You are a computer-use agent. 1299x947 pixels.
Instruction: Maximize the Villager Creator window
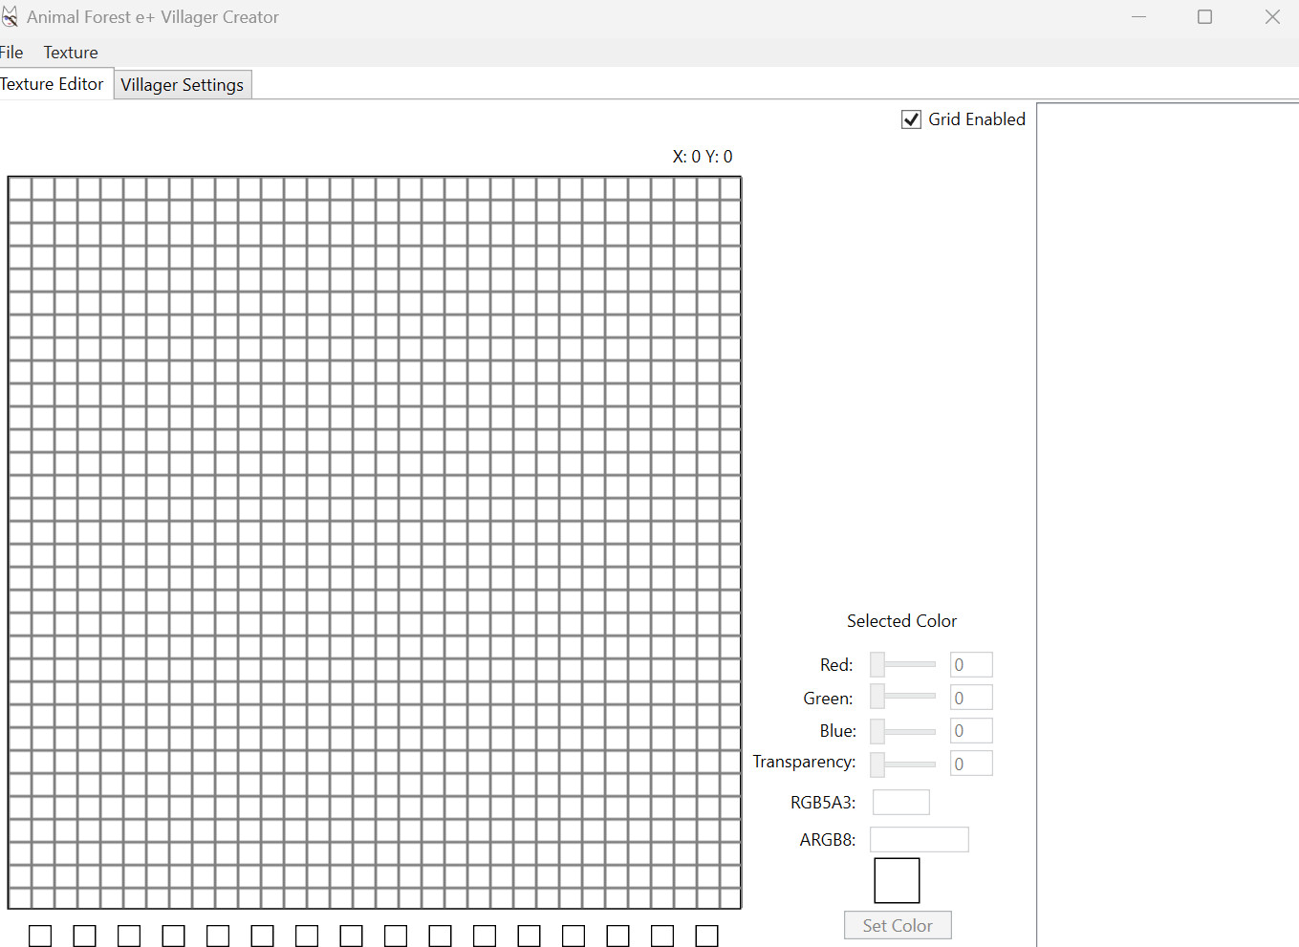pyautogui.click(x=1204, y=17)
